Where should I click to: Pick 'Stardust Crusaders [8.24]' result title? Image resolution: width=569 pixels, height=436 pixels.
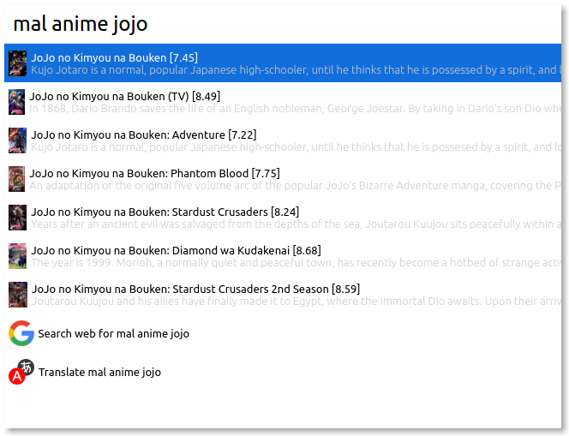(x=165, y=212)
